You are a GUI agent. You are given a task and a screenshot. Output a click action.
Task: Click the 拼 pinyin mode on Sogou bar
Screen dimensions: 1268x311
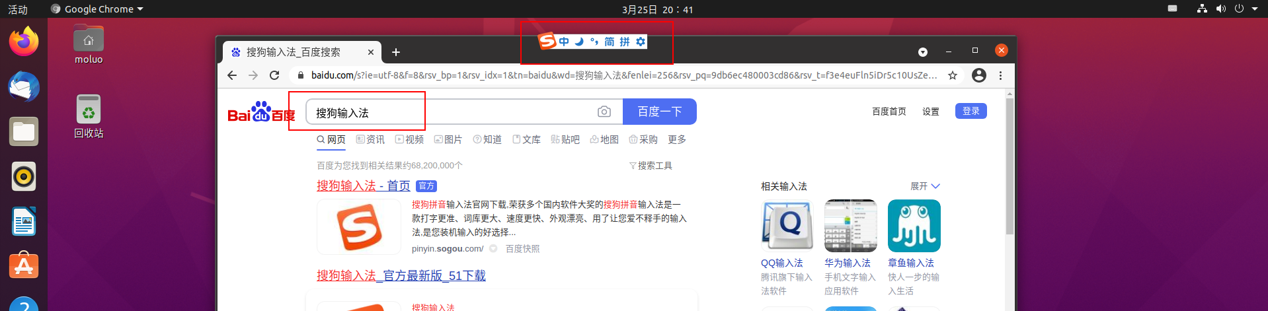click(x=625, y=42)
